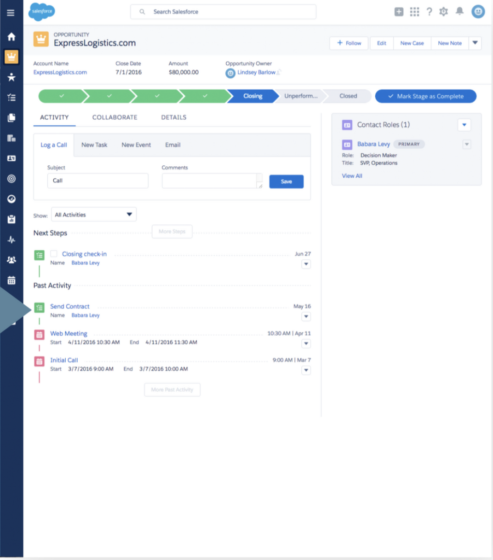Open the Notifications bell
This screenshot has height=560, width=493.
(x=459, y=12)
